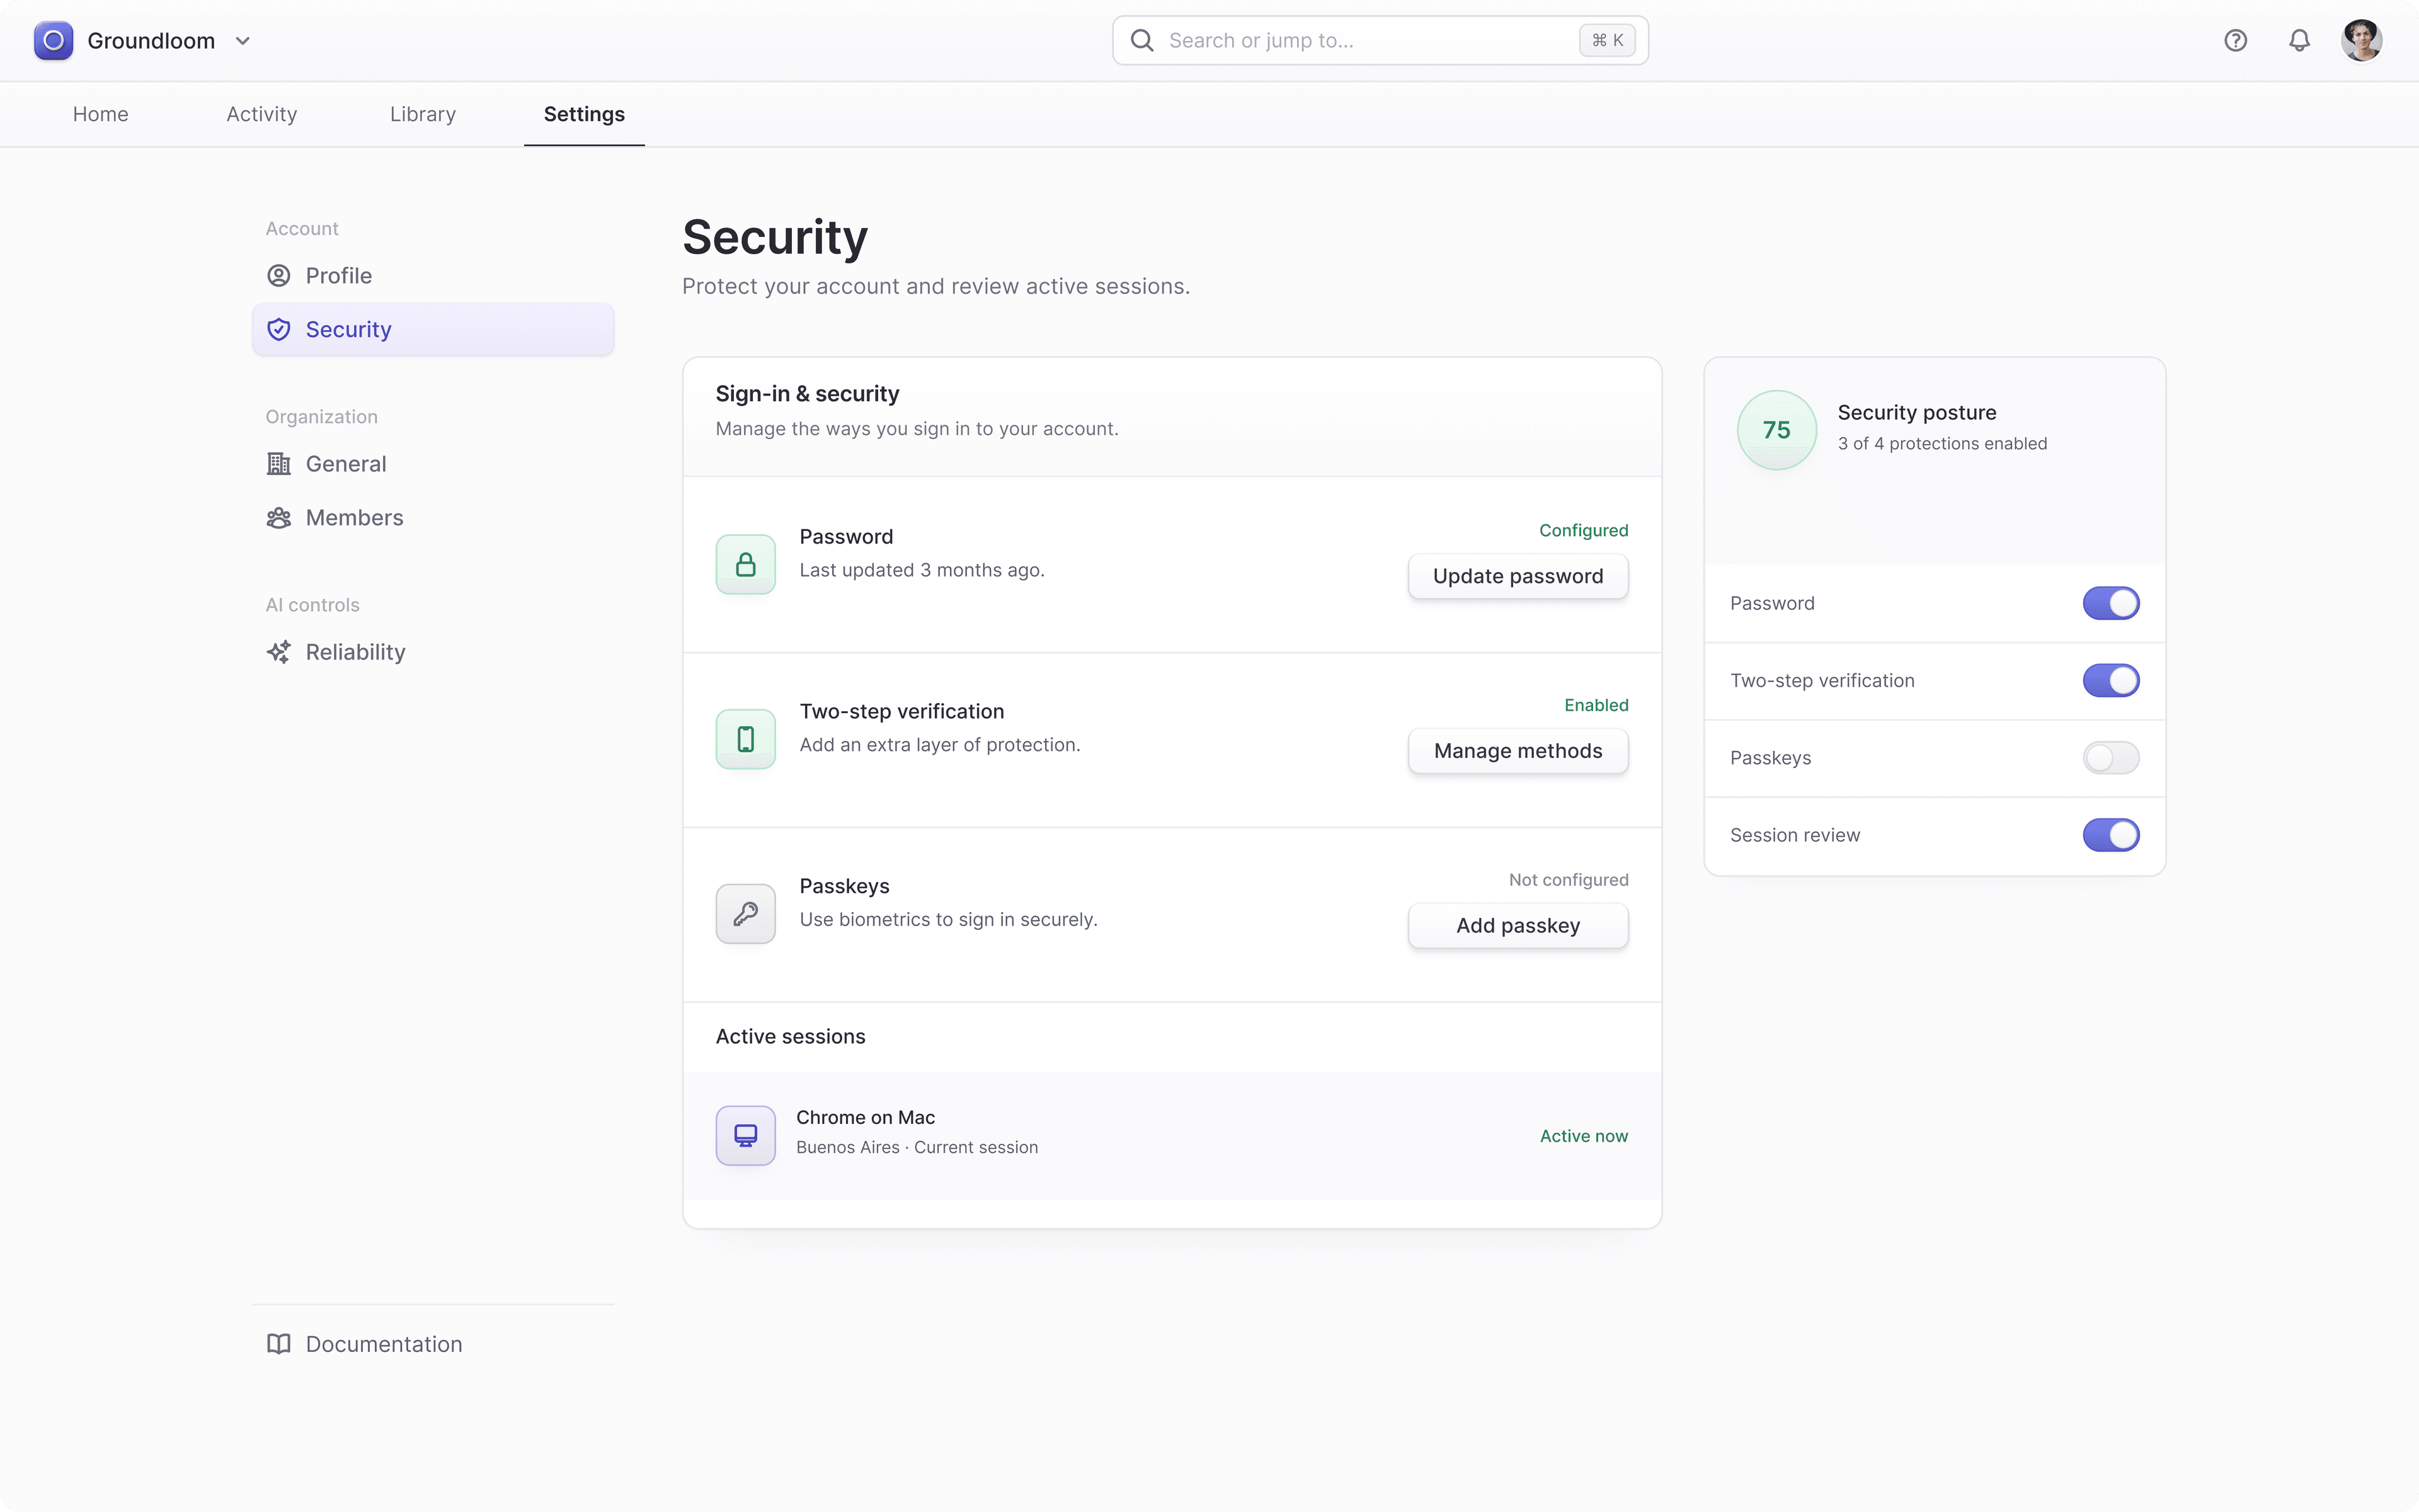Image resolution: width=2419 pixels, height=1512 pixels.
Task: Open the user avatar menu
Action: click(2362, 40)
